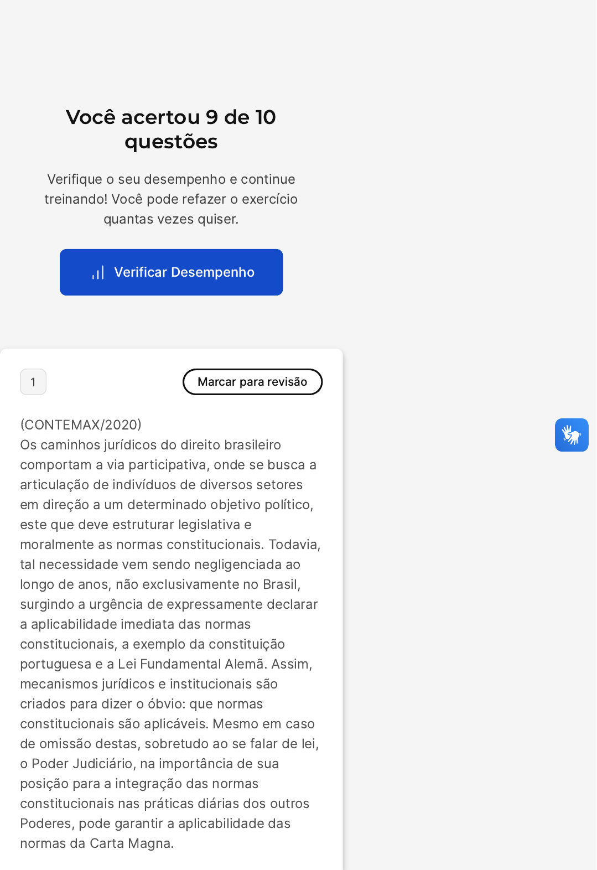Click the text Verifique o seu desempenho e continue
The width and height of the screenshot is (597, 870).
171,179
